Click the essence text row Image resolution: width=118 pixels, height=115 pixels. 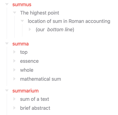pos(29,61)
